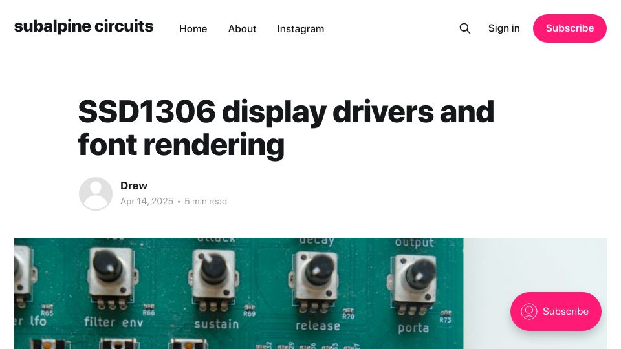The width and height of the screenshot is (621, 349).
Task: Go to the subalpine circuits homepage logo
Action: [x=83, y=26]
